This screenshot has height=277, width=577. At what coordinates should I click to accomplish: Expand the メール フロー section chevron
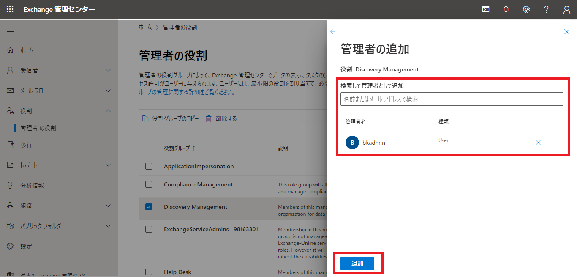(x=108, y=91)
